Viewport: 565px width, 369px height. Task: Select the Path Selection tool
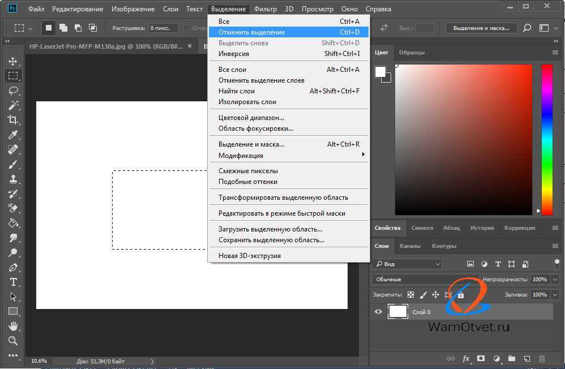click(13, 297)
